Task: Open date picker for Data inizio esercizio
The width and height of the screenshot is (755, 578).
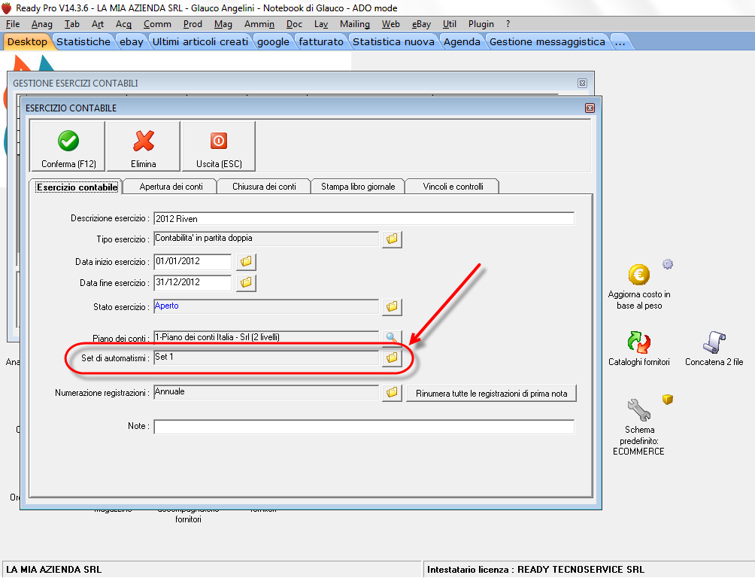Action: click(x=246, y=261)
